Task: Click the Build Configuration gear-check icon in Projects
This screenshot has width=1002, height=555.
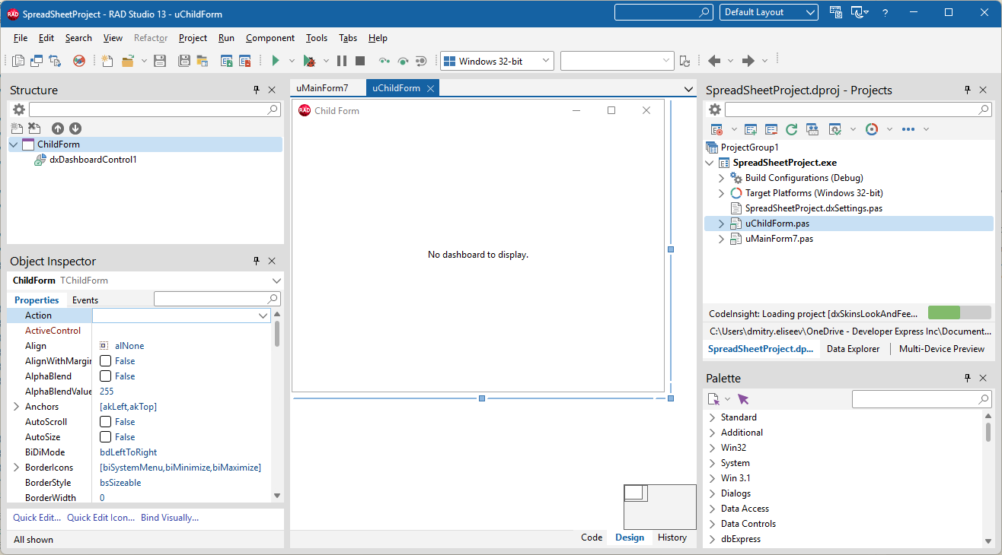Action: [835, 129]
